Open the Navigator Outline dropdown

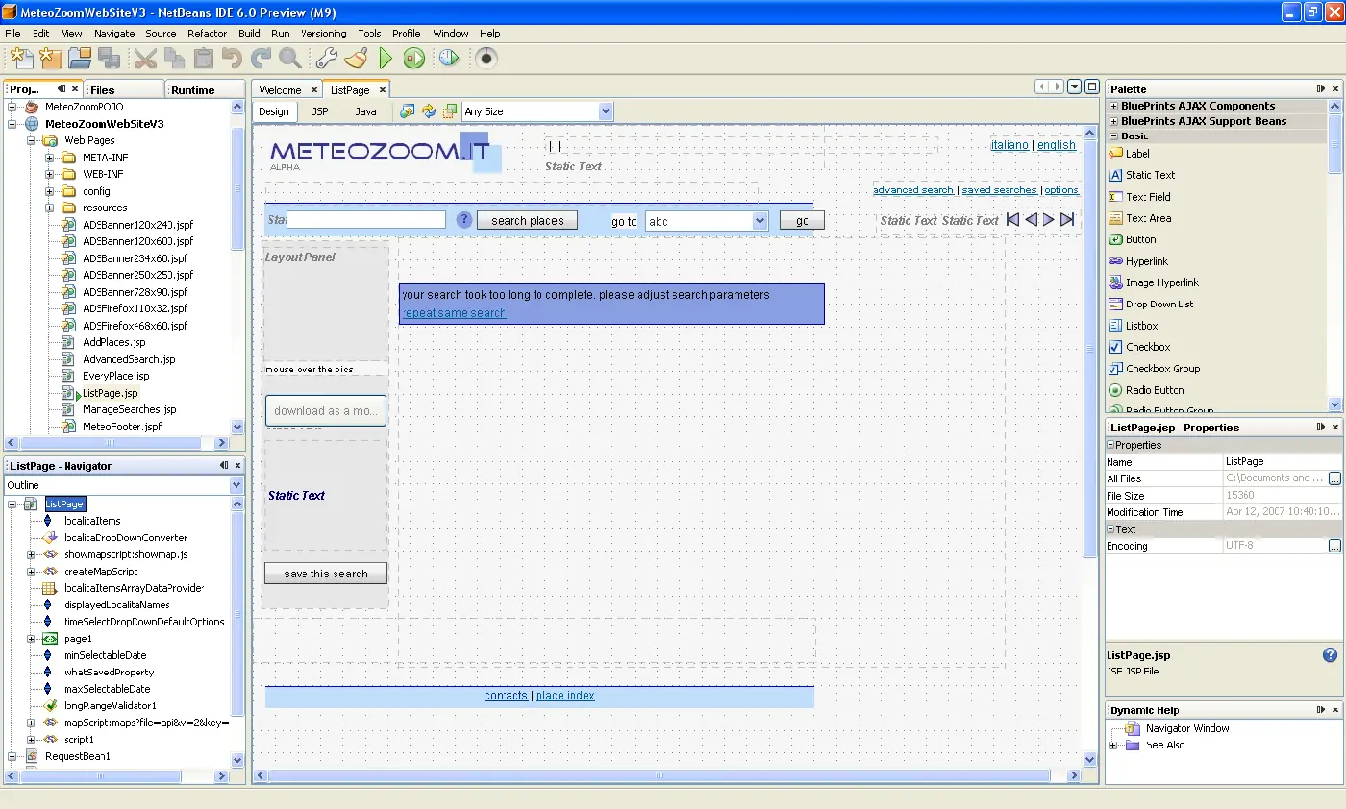coord(237,485)
